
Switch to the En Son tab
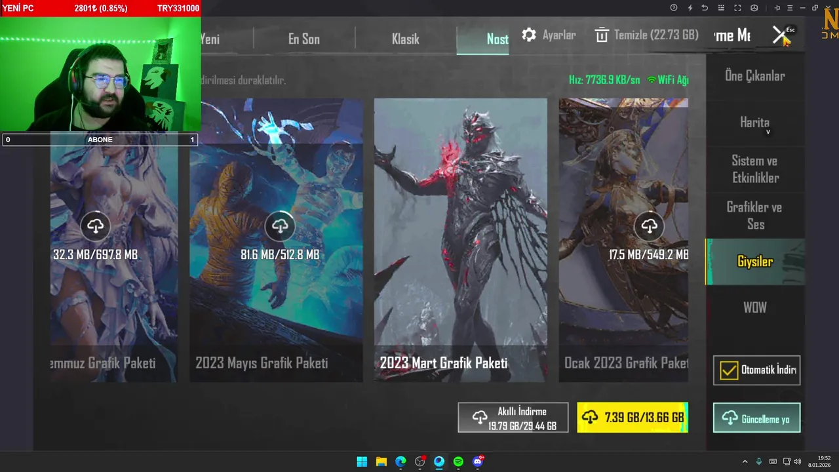tap(304, 39)
